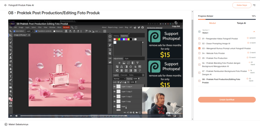This screenshot has width=260, height=128.
Task: Click the page's vertical scrollbar beside the video
Action: click(x=192, y=48)
